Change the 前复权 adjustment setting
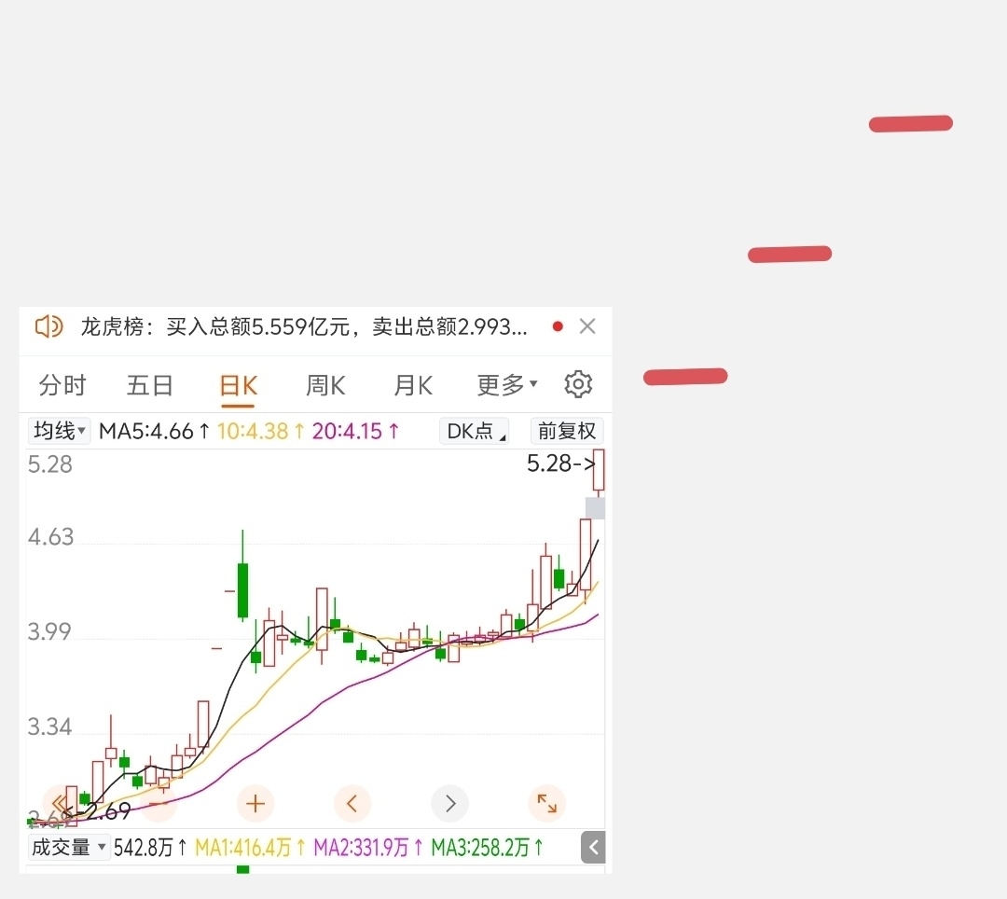The width and height of the screenshot is (1007, 899). (567, 431)
